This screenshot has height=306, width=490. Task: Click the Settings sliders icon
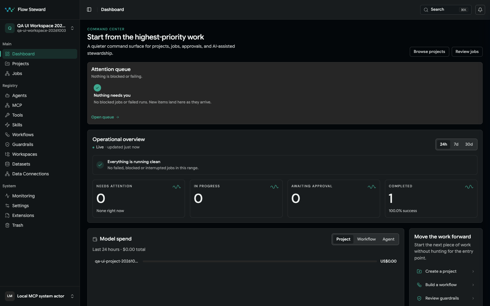[7, 206]
